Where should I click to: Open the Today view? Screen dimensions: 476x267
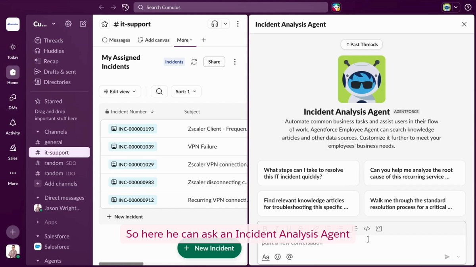[x=13, y=51]
